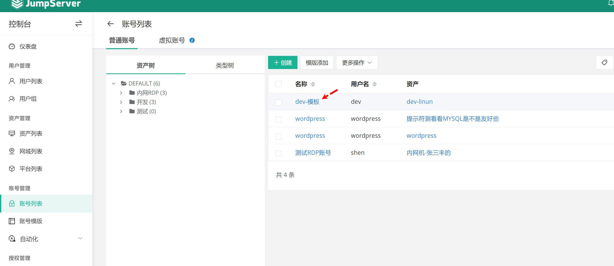Open 仪表盘 dashboard from sidebar
Image resolution: width=614 pixels, height=266 pixels.
pos(28,47)
